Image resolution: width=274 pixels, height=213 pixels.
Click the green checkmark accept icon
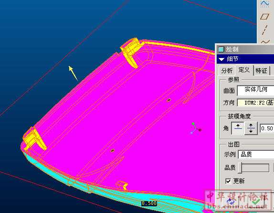point(256,202)
